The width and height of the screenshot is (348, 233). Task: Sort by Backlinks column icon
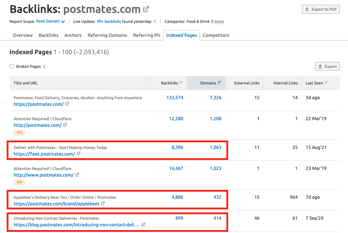(181, 83)
